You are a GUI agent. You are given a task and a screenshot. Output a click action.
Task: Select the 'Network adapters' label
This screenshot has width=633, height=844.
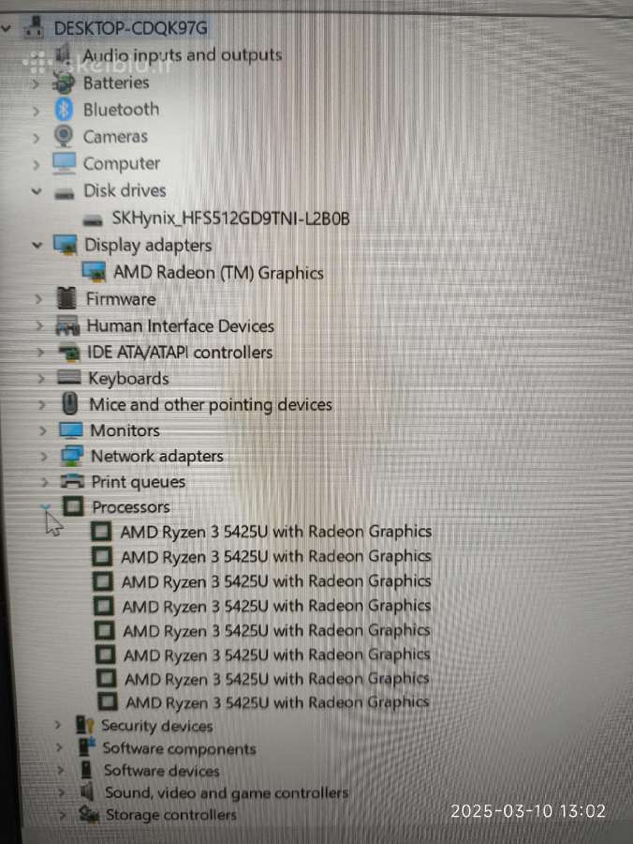click(157, 457)
